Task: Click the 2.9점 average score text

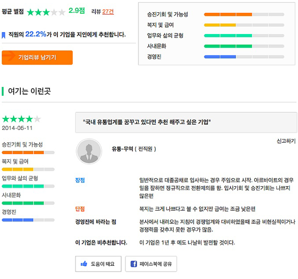Action: click(77, 11)
